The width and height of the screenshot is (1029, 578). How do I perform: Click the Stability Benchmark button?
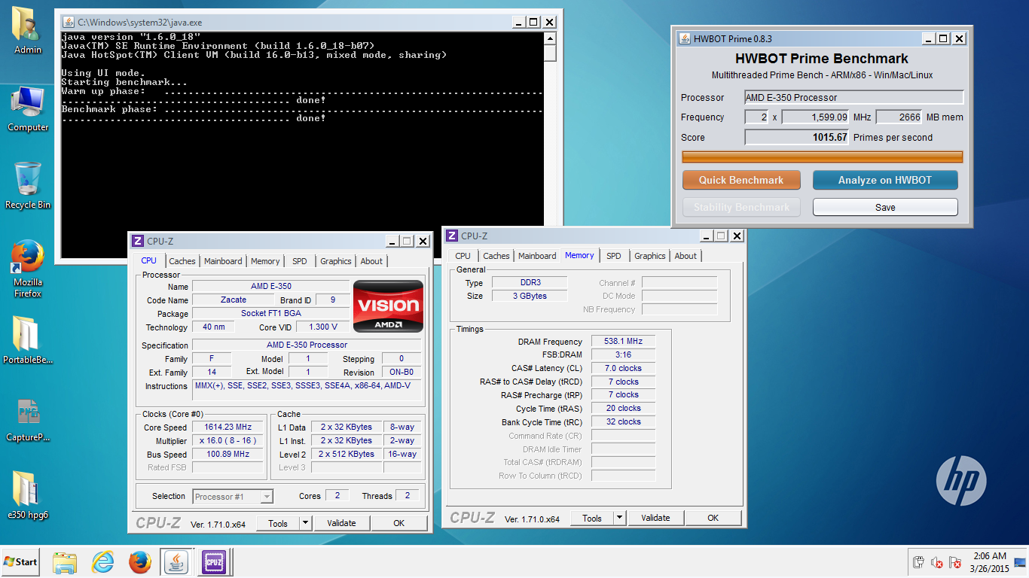(741, 207)
